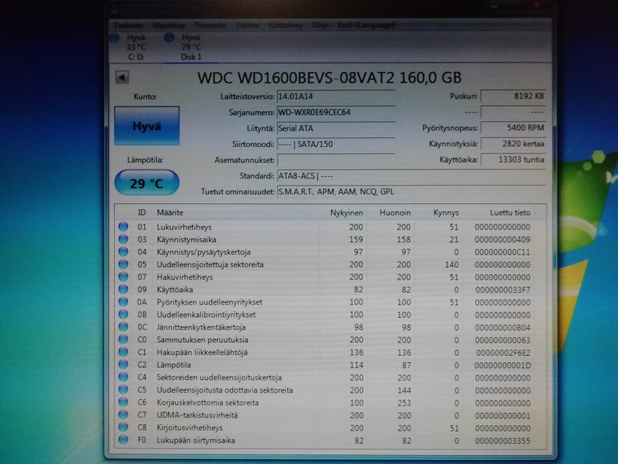Click the Tuetut ominaisuudet field
Screen dimensions: 618x464
411,192
